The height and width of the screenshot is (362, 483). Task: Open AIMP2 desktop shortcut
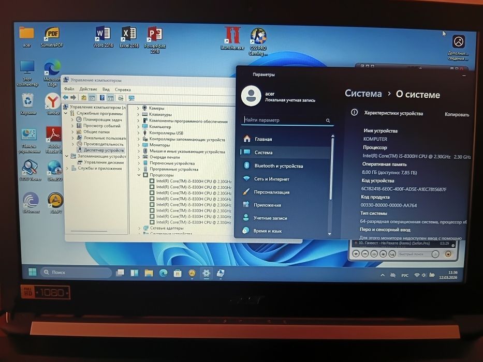55,203
